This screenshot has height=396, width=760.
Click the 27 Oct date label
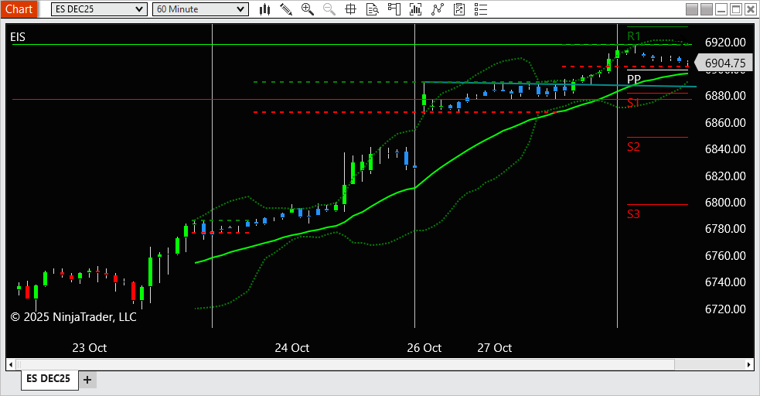(x=494, y=348)
